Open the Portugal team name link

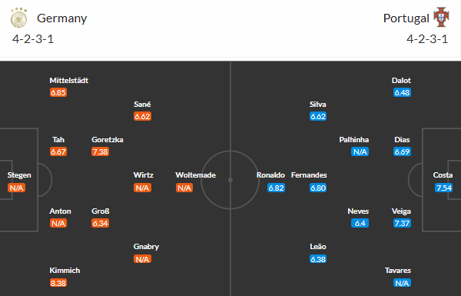pyautogui.click(x=406, y=18)
